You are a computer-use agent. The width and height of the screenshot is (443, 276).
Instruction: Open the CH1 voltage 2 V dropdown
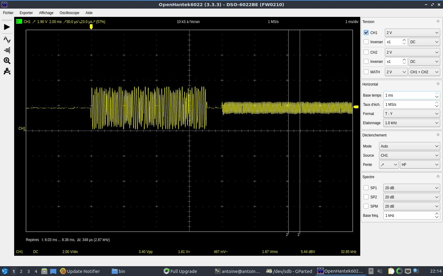pyautogui.click(x=412, y=33)
